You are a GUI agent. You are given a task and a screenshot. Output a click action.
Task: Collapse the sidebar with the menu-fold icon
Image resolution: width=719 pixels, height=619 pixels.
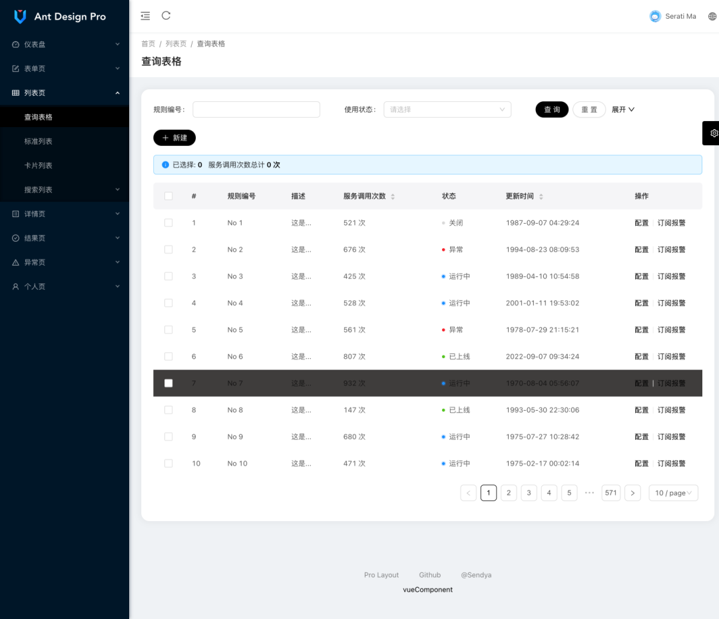coord(145,16)
